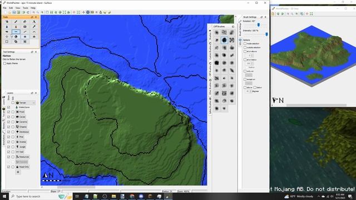
Task: Enable the except on option
Action: pos(245,79)
